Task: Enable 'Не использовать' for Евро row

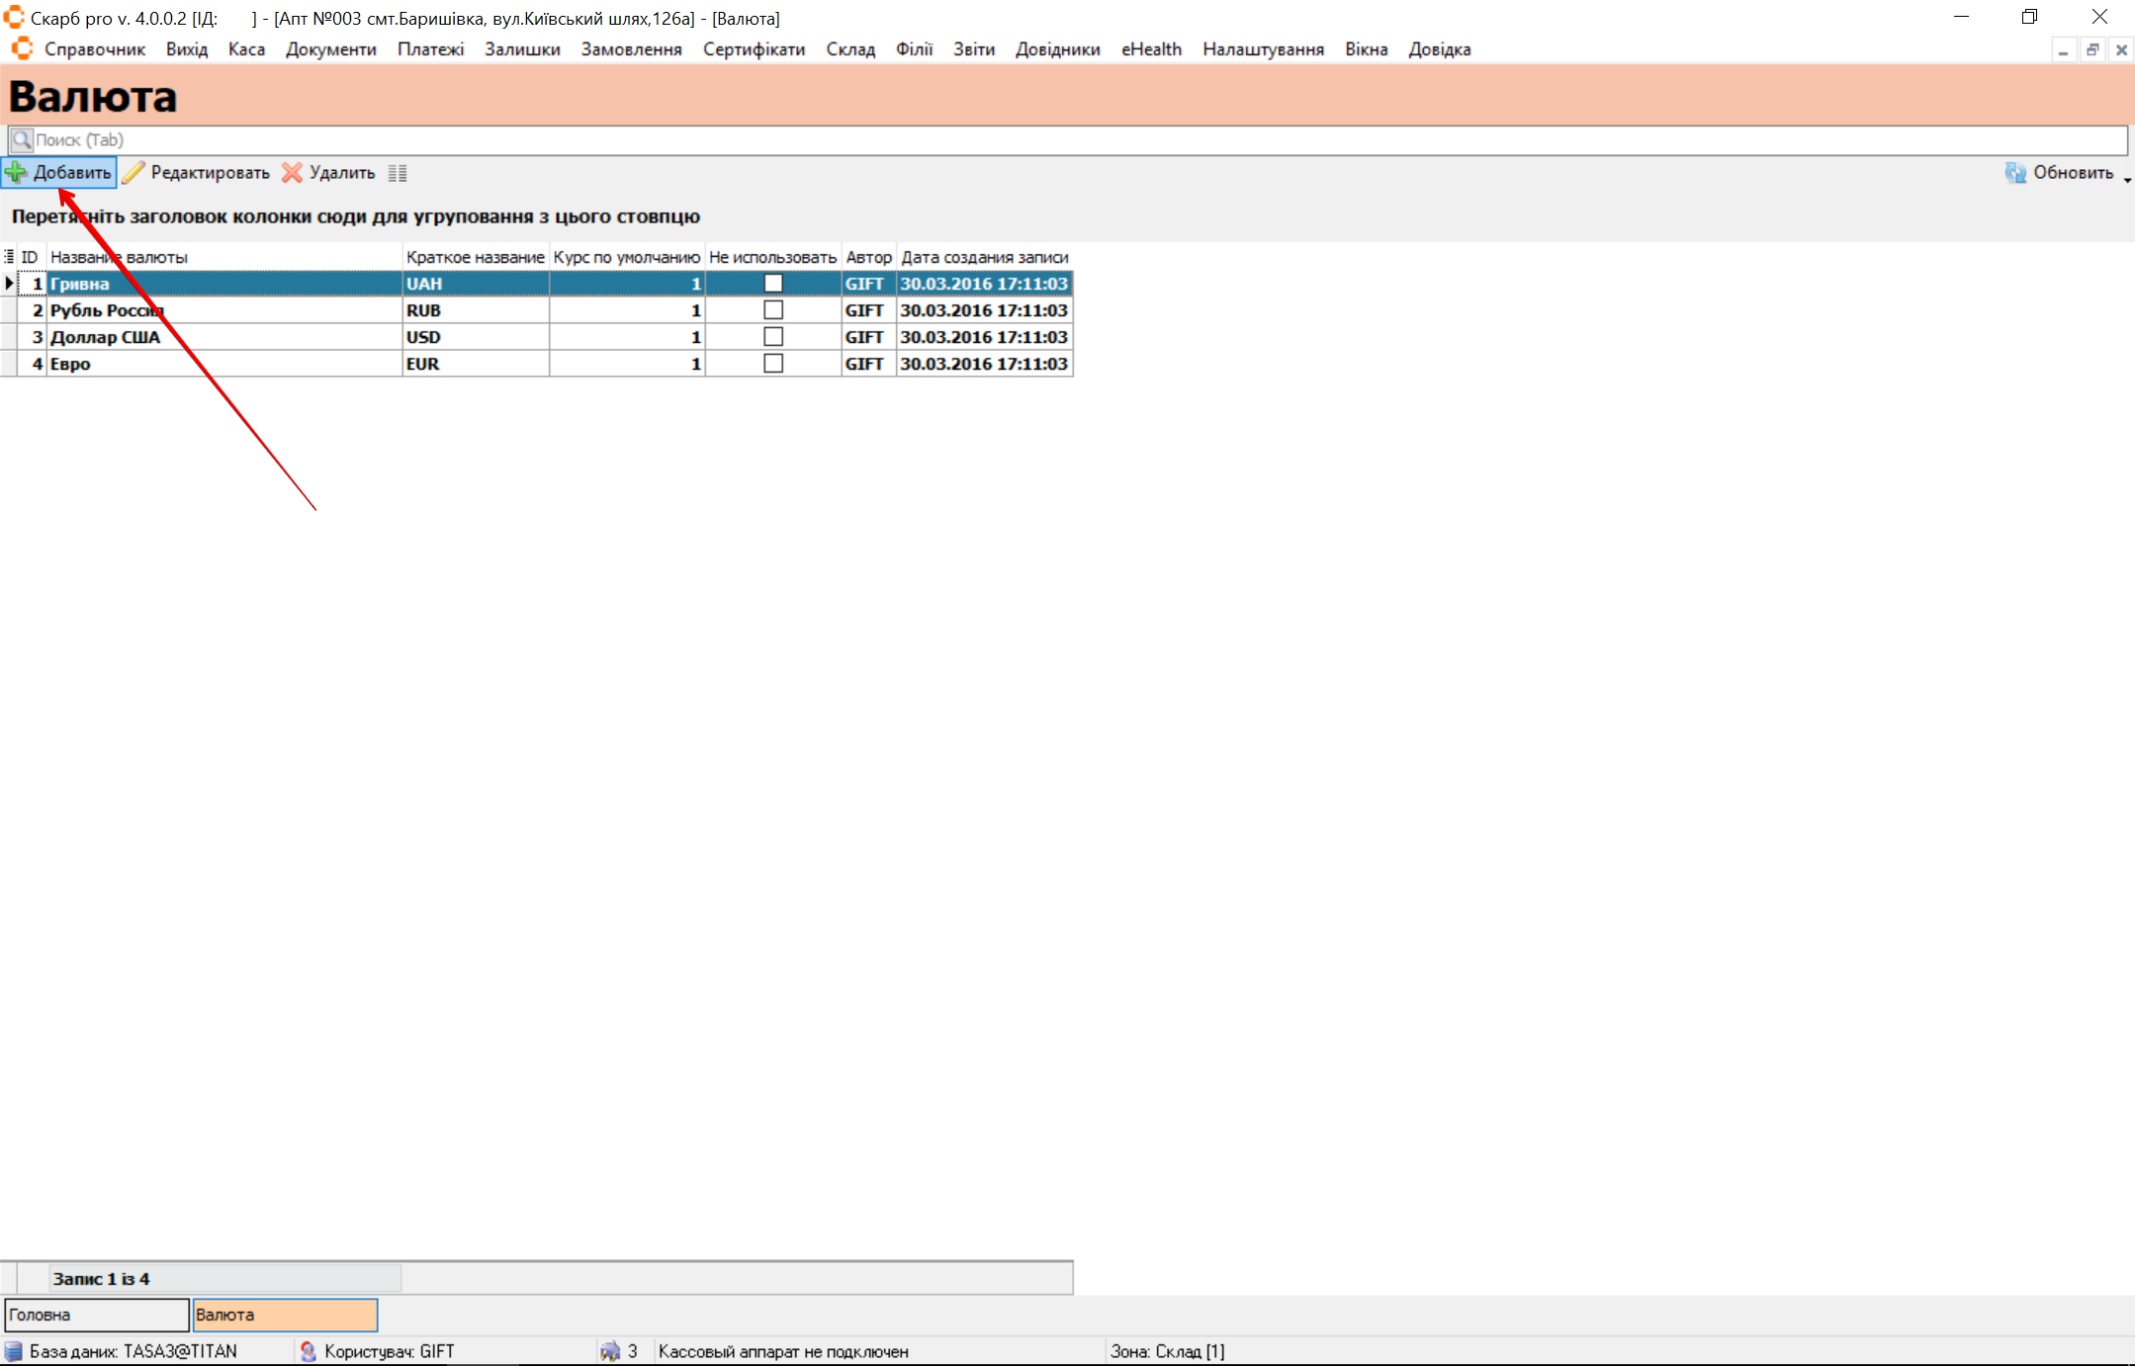Action: (773, 364)
